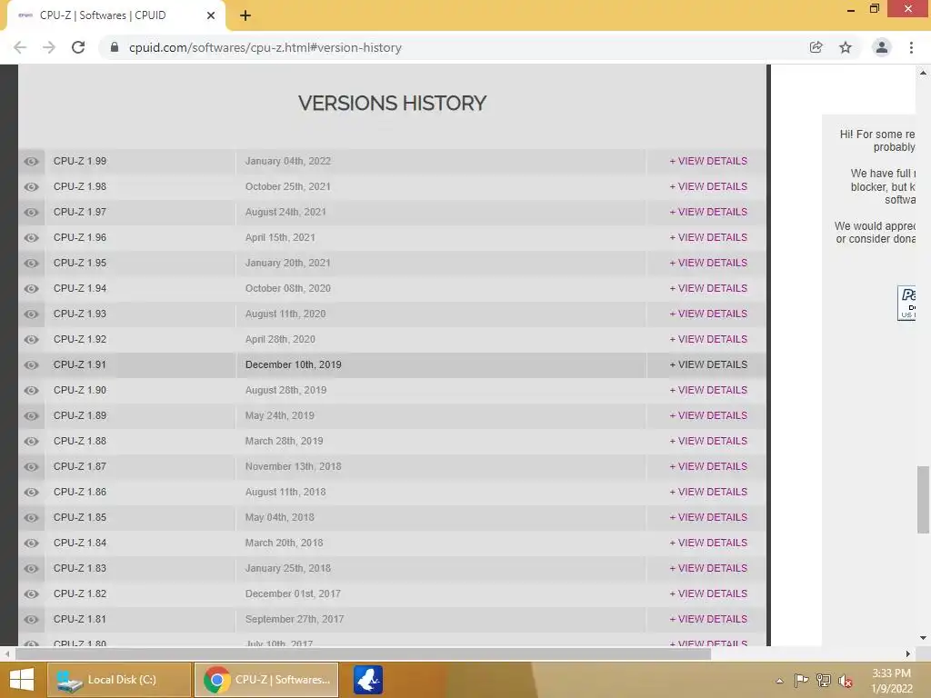Click View Details in the CPU-Z 1.93 row
This screenshot has width=931, height=698.
708,314
